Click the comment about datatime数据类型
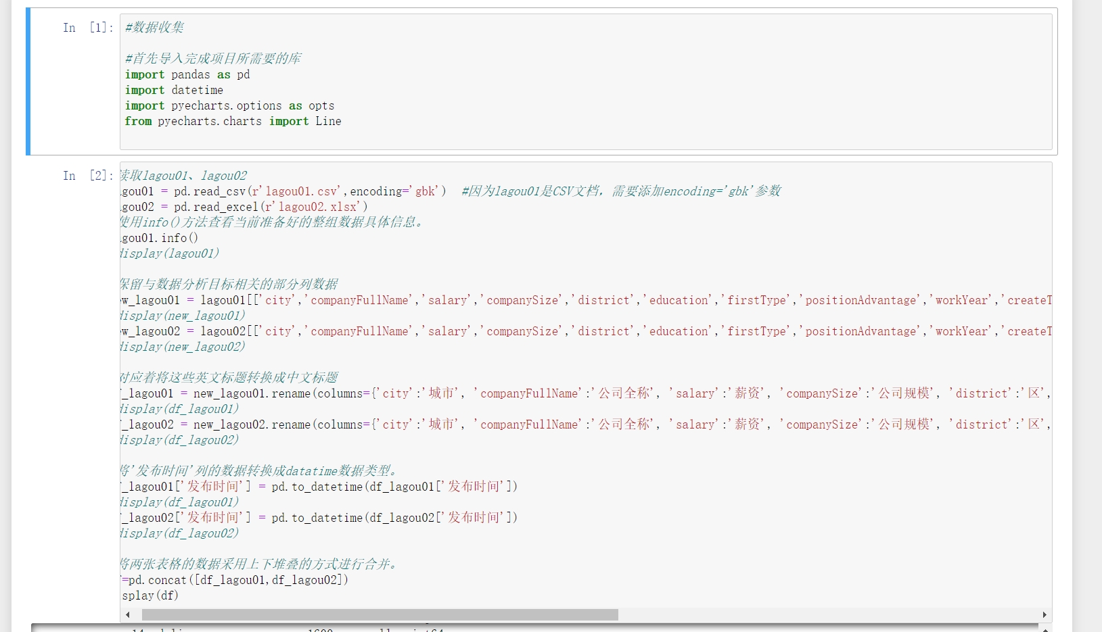This screenshot has height=632, width=1102. [x=259, y=471]
